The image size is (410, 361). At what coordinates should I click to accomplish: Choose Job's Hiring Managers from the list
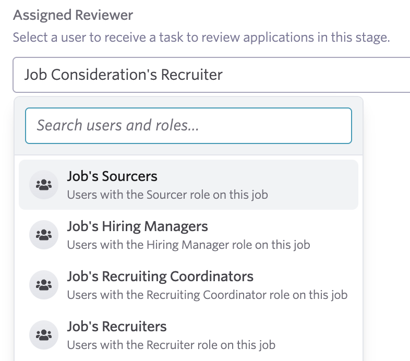click(188, 235)
